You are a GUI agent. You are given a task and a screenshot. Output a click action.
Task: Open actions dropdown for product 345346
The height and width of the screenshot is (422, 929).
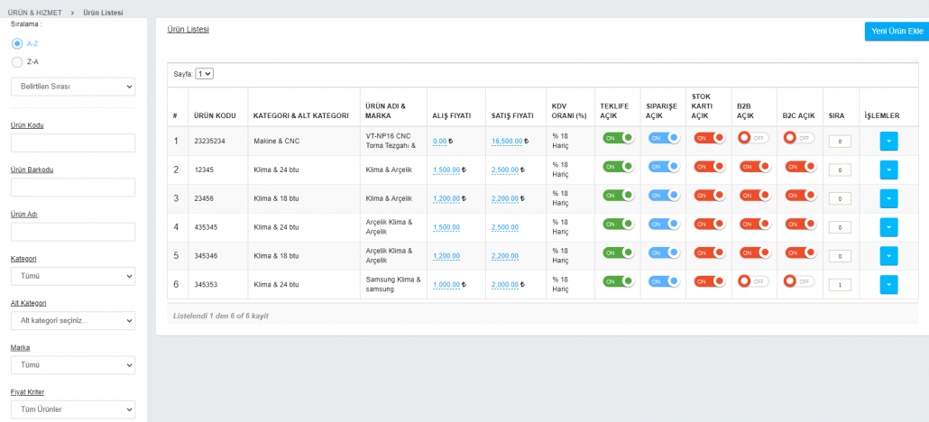pyautogui.click(x=888, y=256)
